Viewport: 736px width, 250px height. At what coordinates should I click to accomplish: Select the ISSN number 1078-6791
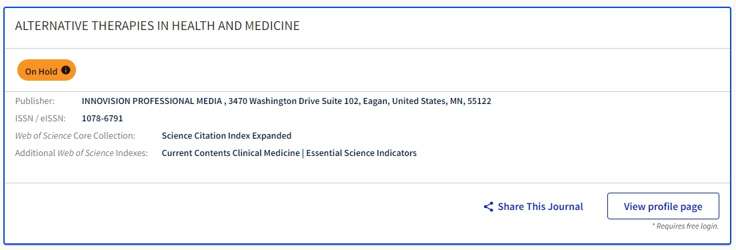coord(102,118)
